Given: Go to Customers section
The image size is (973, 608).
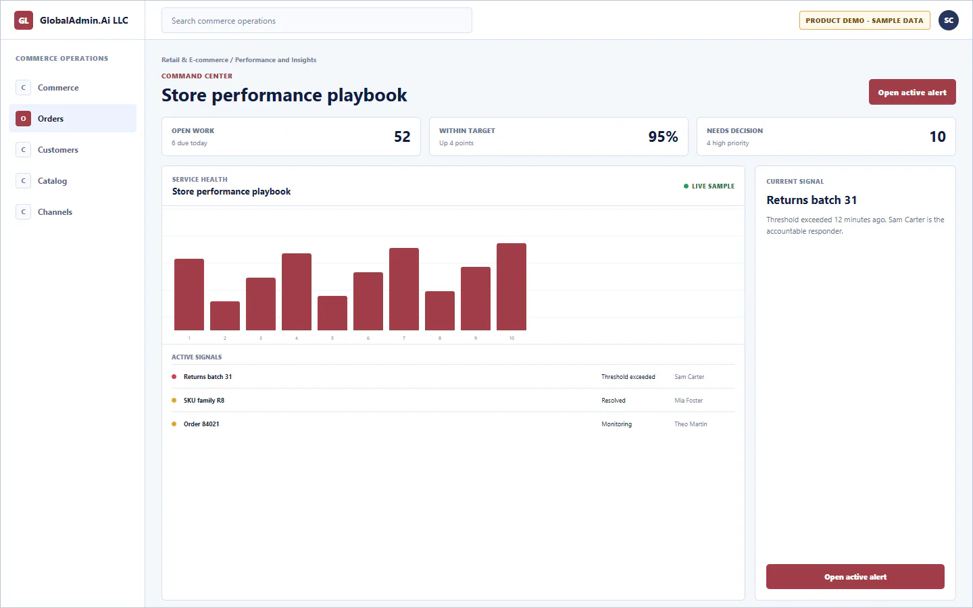Looking at the screenshot, I should [72, 150].
